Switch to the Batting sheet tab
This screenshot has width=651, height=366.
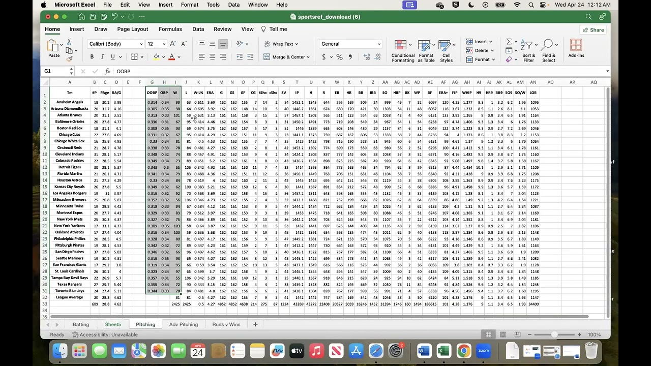[81, 324]
